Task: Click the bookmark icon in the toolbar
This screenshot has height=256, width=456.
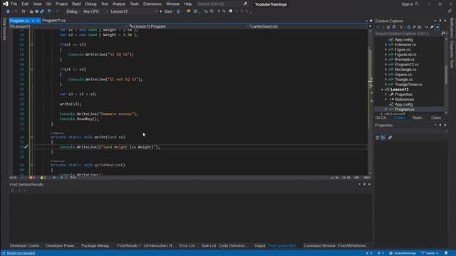Action: coord(231,11)
